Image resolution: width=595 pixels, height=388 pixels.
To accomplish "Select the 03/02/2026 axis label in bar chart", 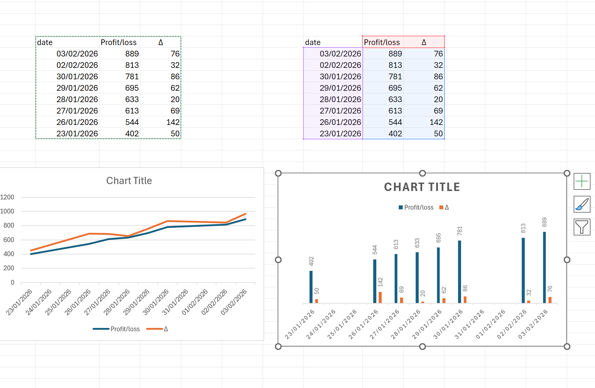I will 533,324.
